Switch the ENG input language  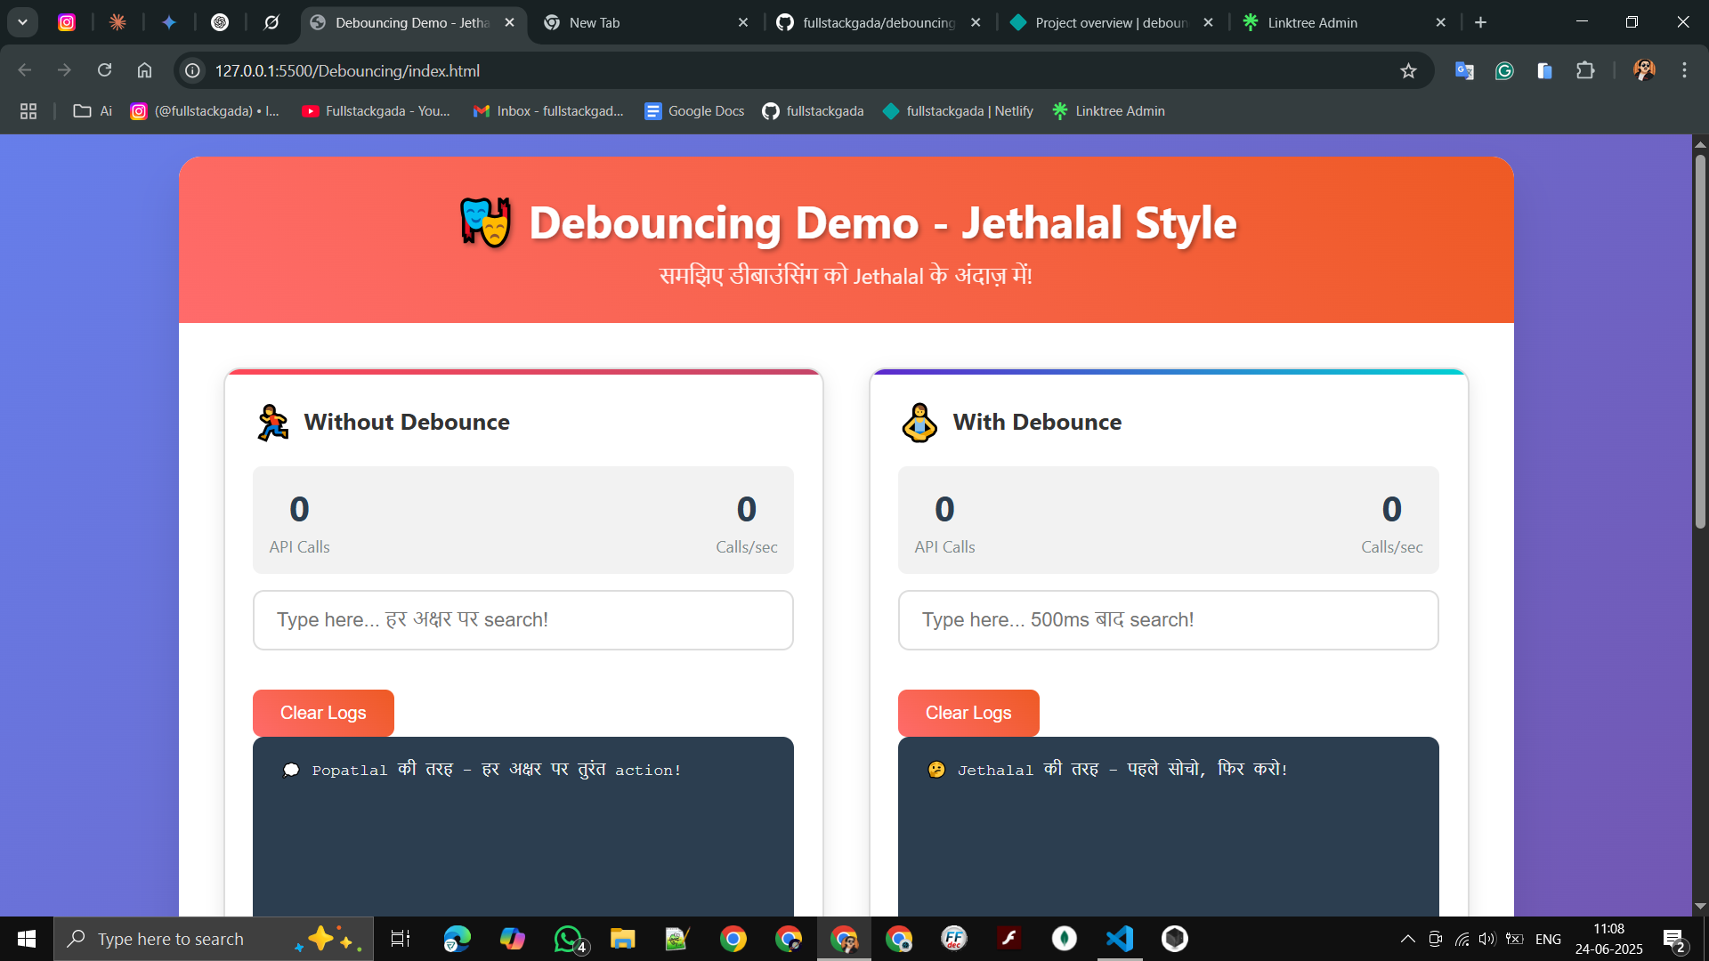[x=1548, y=939]
